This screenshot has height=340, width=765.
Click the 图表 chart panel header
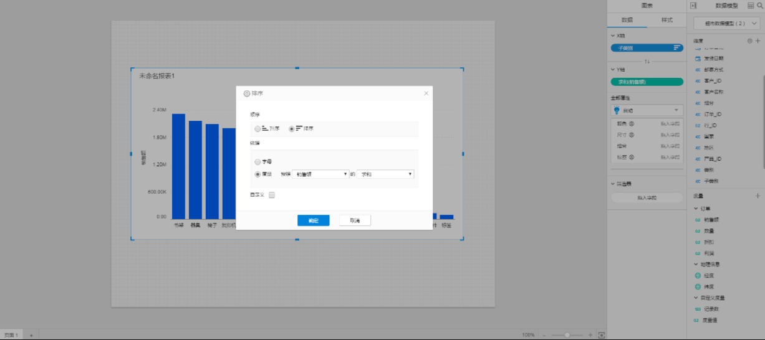(647, 6)
